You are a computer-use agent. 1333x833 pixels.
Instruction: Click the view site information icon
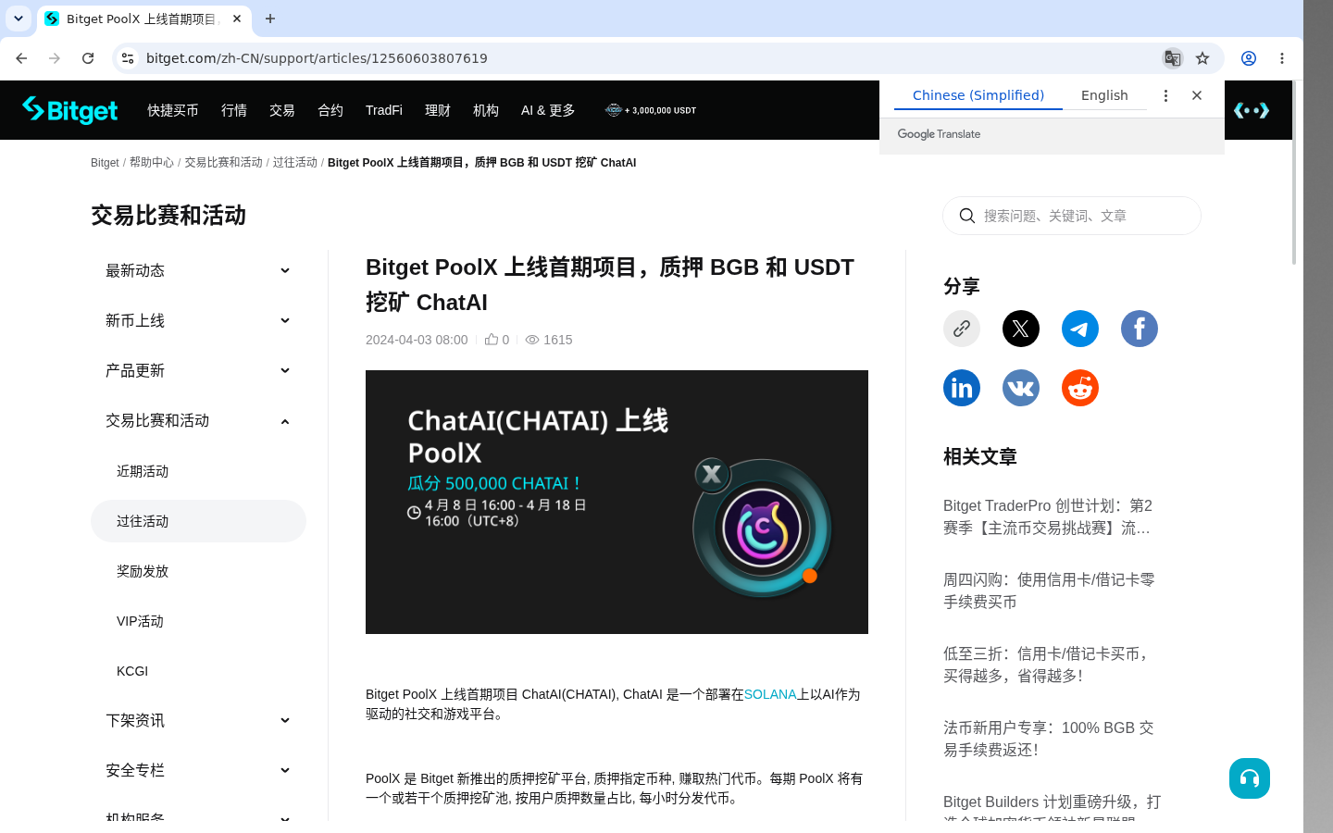(128, 58)
